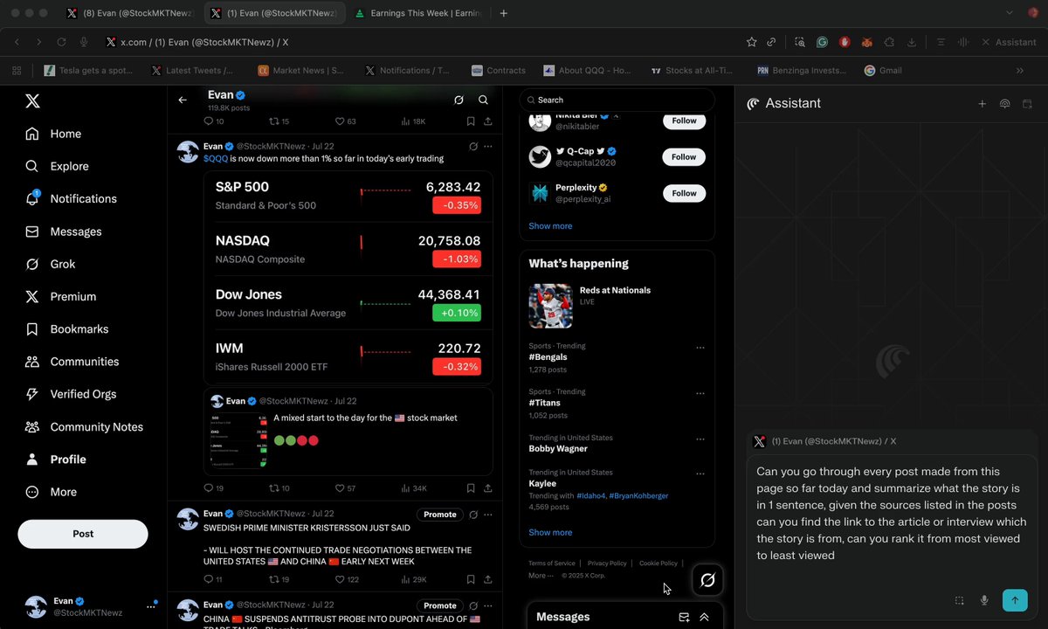
Task: Start a new Assistant chat with plus
Action: click(982, 104)
